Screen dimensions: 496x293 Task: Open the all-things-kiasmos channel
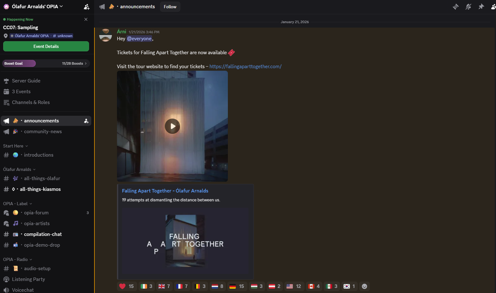[40, 189]
